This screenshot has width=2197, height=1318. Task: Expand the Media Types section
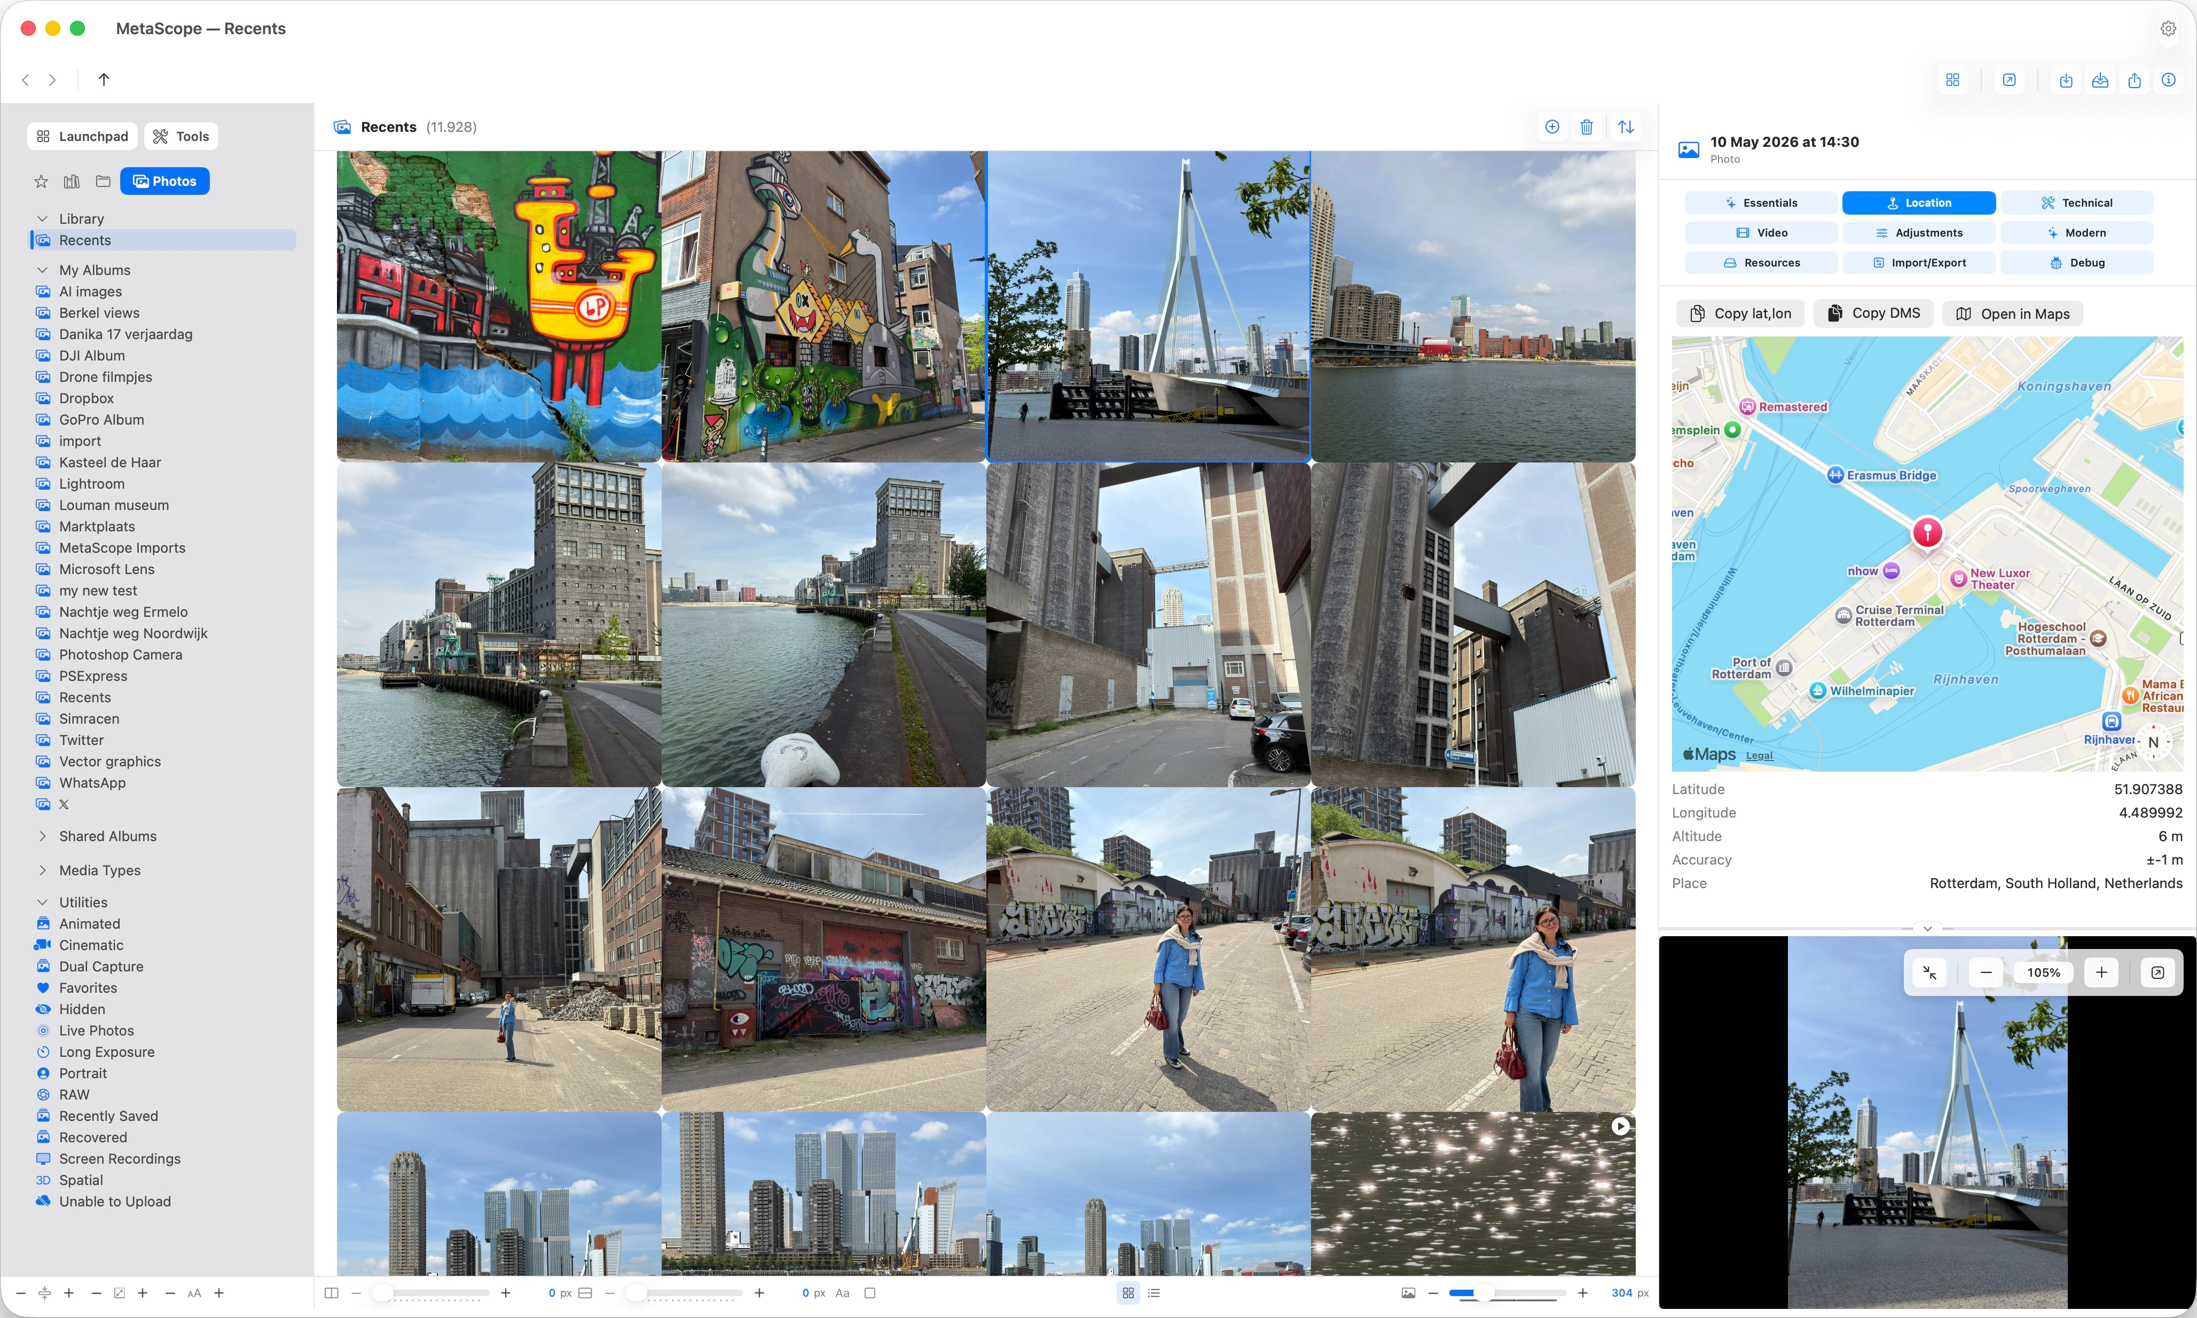42,870
